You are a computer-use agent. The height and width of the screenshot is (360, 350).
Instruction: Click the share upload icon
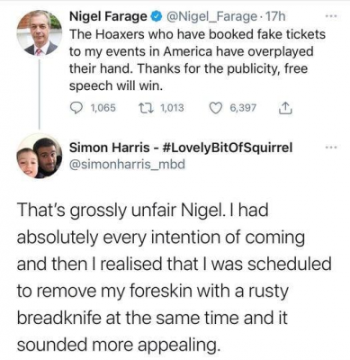pyautogui.click(x=285, y=108)
